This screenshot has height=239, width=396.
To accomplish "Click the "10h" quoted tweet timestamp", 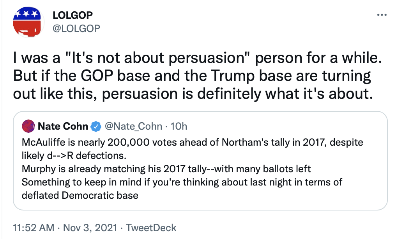I will coord(179,126).
